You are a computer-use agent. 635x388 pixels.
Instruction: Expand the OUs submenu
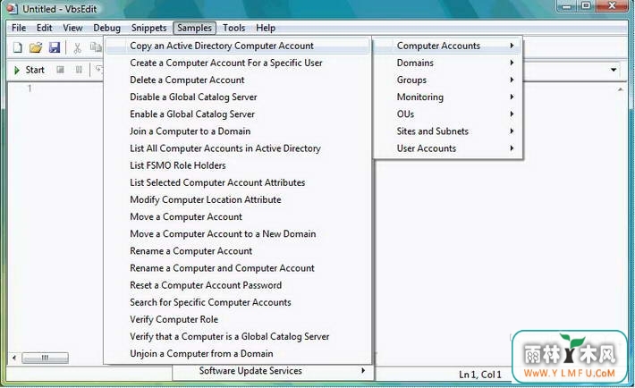[447, 114]
